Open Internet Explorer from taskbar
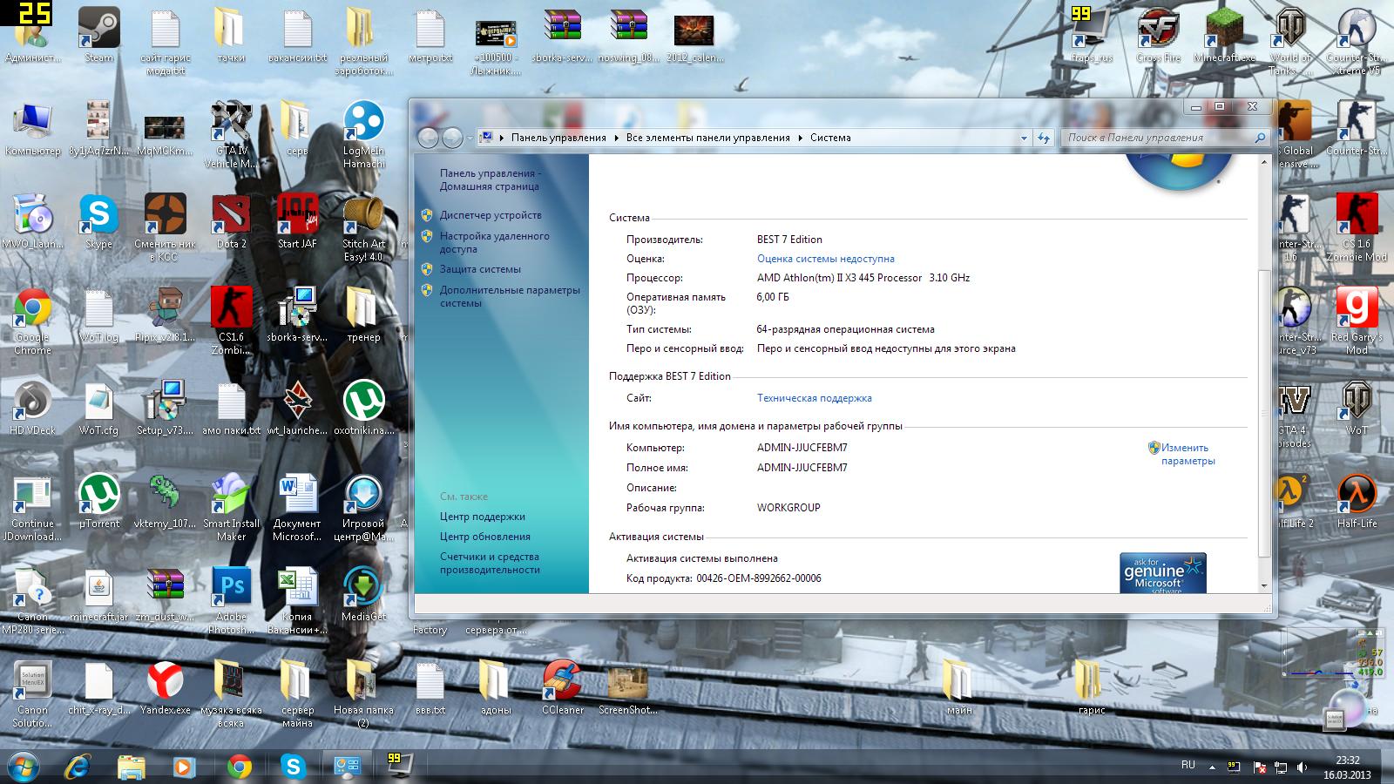Viewport: 1394px width, 784px height. 78,766
